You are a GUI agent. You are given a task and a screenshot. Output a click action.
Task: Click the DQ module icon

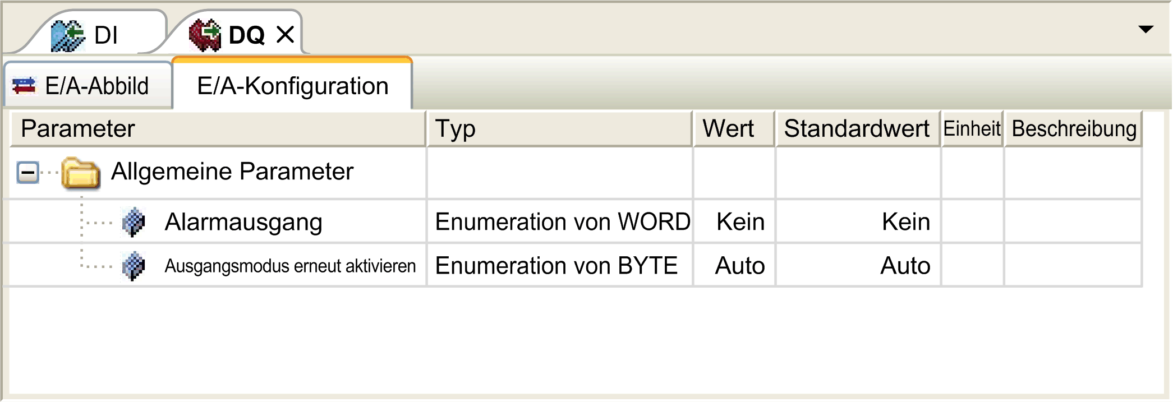tap(205, 35)
